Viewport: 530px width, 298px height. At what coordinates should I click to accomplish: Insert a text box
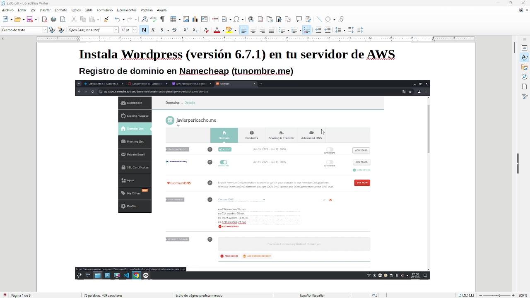point(204,19)
